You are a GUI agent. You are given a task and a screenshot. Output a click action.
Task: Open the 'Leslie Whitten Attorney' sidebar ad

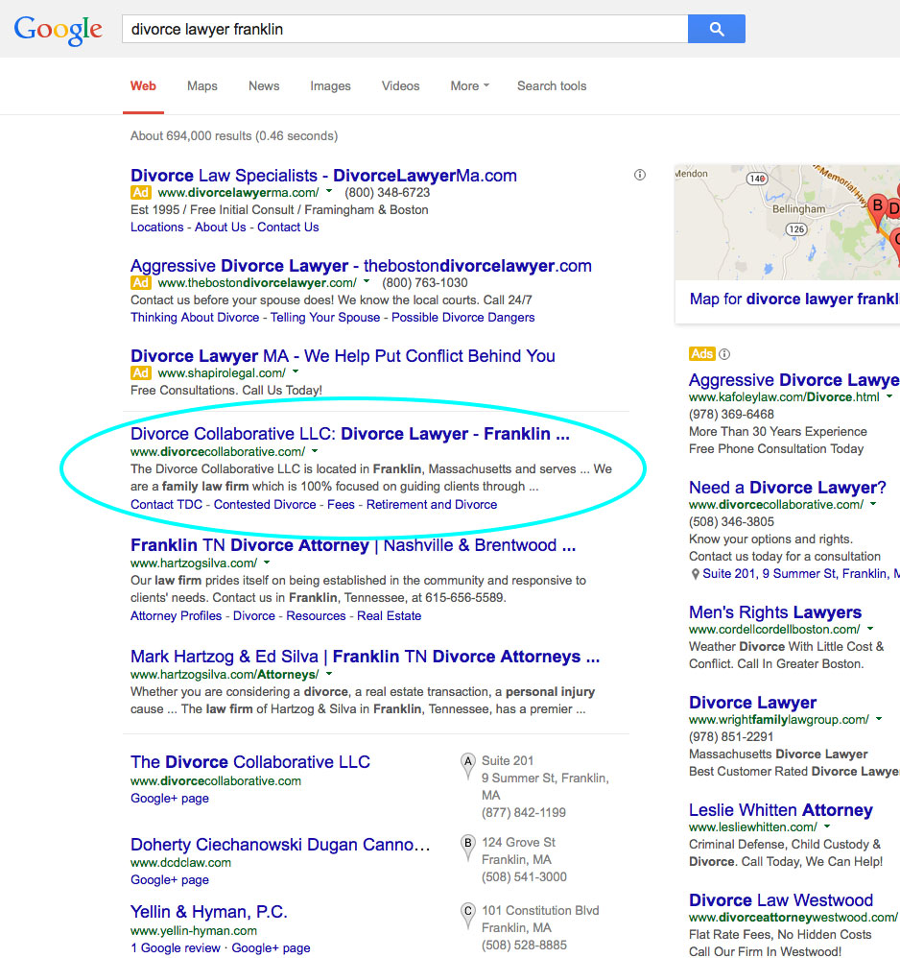(781, 810)
